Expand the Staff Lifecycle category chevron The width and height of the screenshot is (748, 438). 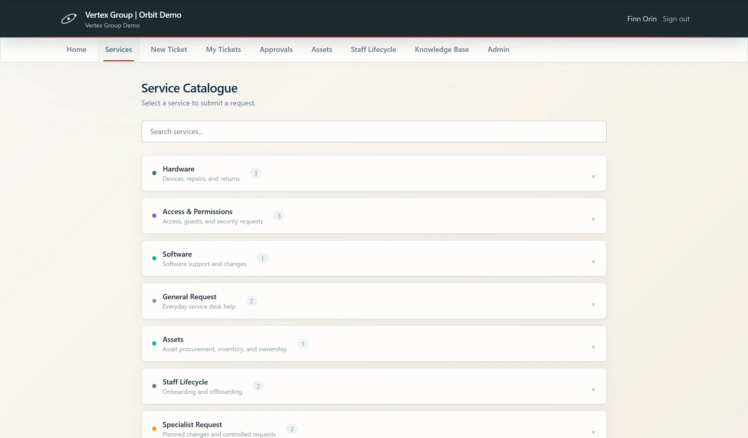[x=593, y=390]
